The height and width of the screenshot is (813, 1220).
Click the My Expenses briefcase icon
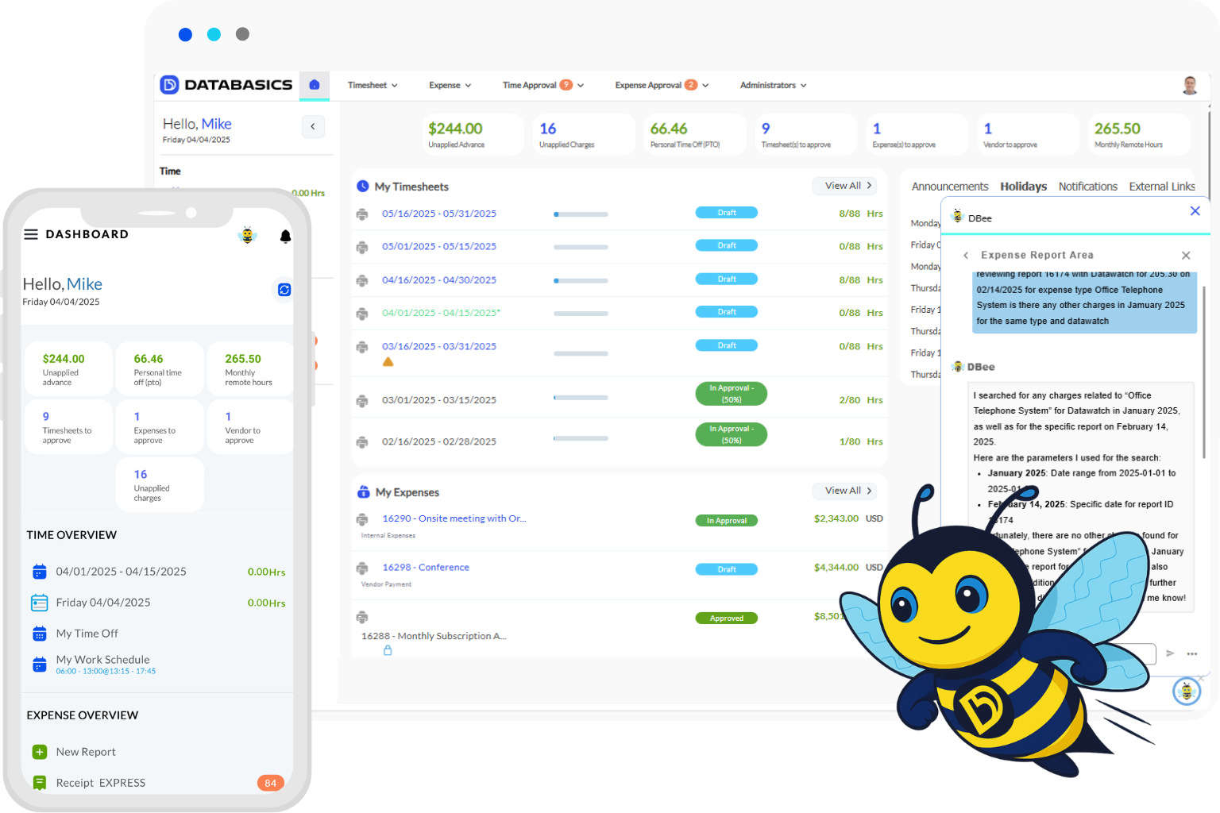(363, 491)
